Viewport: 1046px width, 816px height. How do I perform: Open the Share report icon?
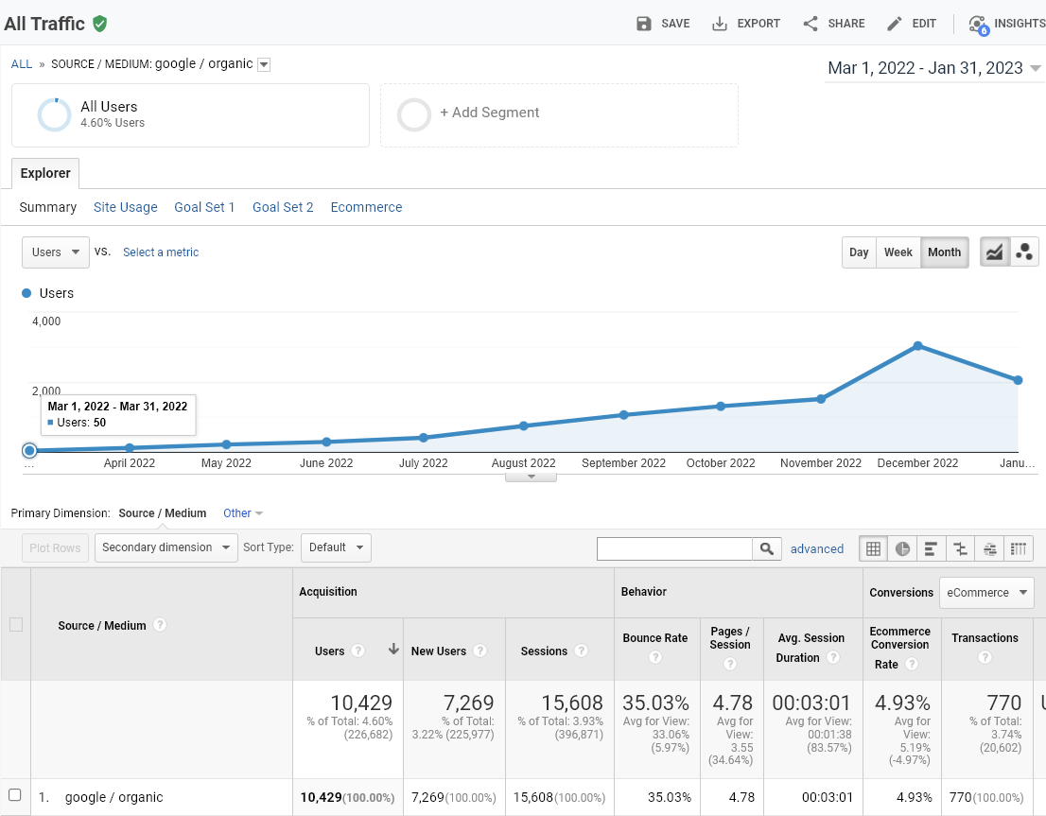811,24
